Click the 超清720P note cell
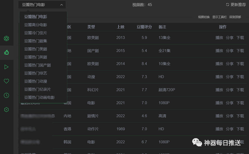Viewport: 249px width, 154px height. tap(167, 90)
